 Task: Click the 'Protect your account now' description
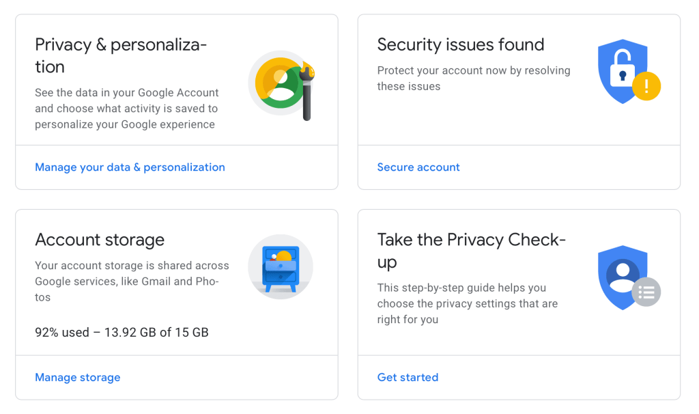point(473,79)
